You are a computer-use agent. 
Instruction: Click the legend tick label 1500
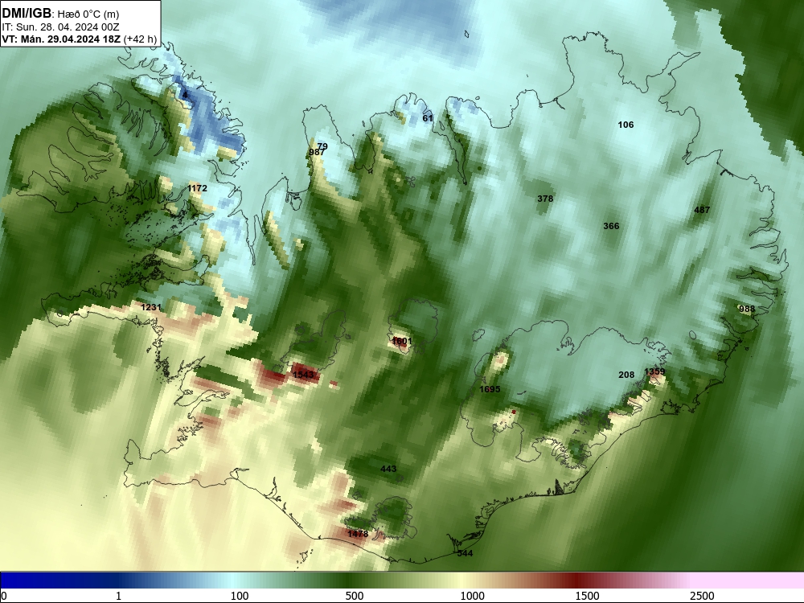tap(587, 596)
